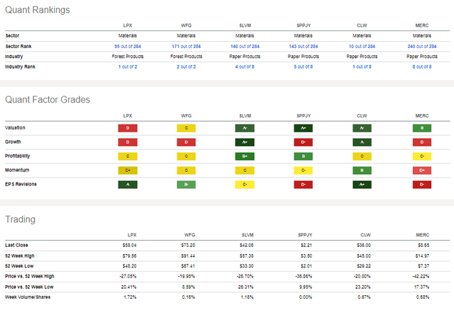Click MERC column header in Quant Factor Grades table
Viewport: 454px width, 310px height.
(422, 116)
